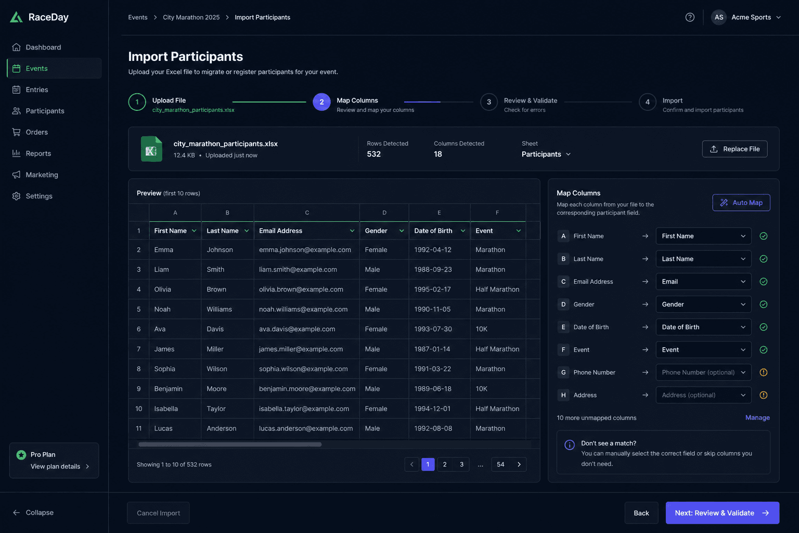Open the help question mark icon

click(690, 17)
